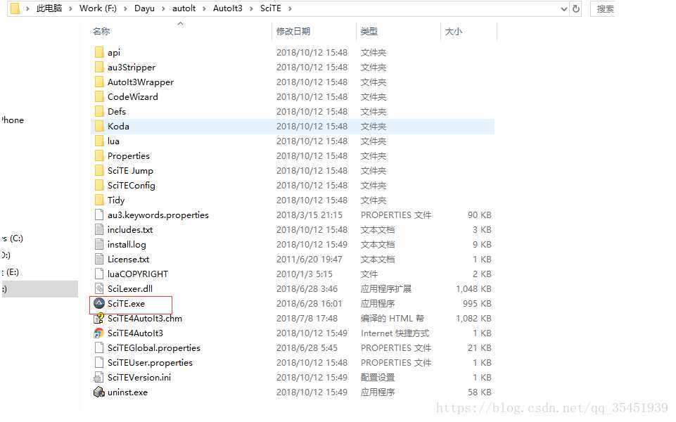Screen dimensions: 676x422
Task: Click the SciTE Jump folder icon
Action: pos(99,170)
